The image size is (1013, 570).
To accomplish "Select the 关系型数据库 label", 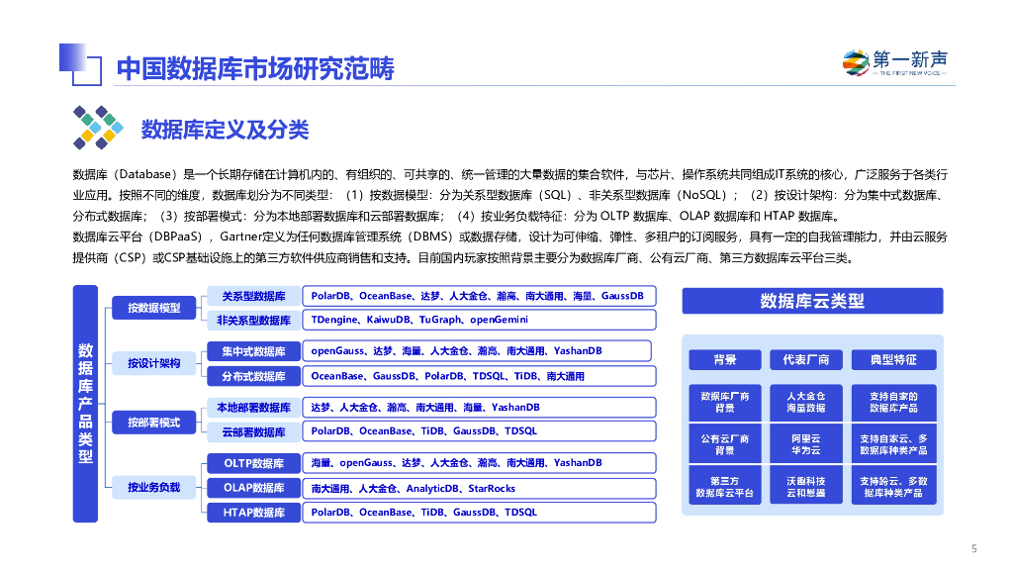I will 253,296.
